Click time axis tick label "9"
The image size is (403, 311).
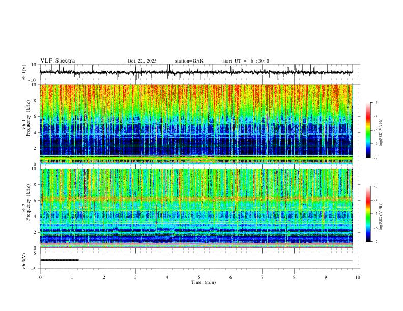326,277
